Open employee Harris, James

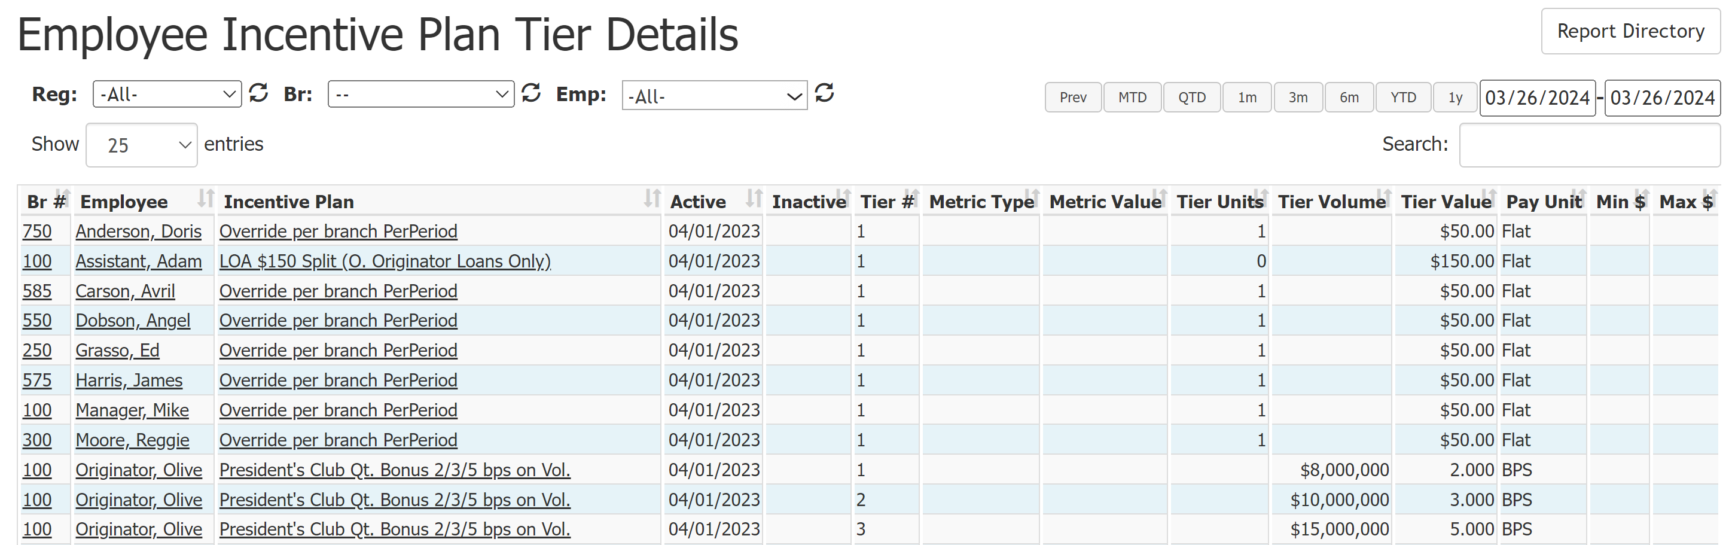pos(129,380)
